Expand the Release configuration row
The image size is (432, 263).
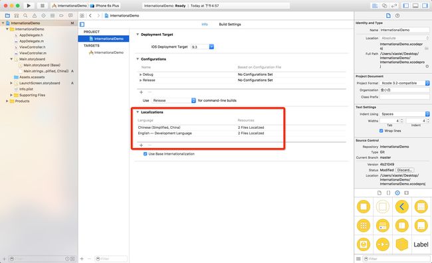pos(140,80)
